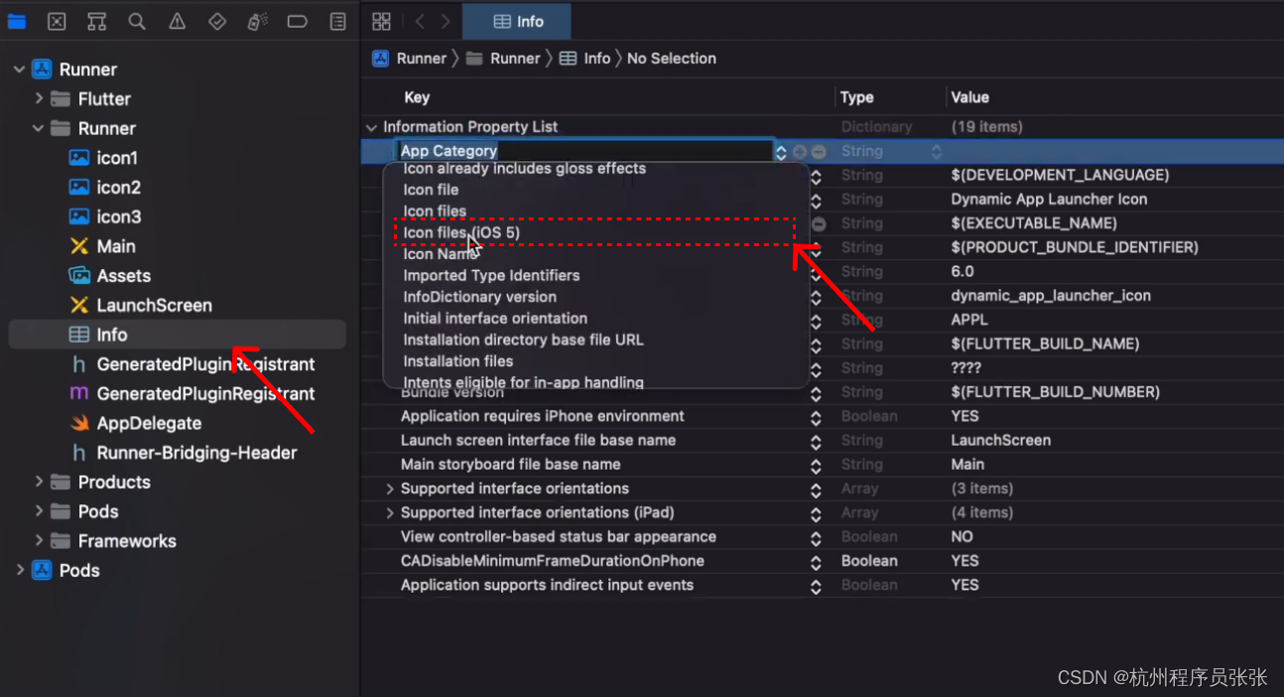Click the Value column header

[x=969, y=97]
